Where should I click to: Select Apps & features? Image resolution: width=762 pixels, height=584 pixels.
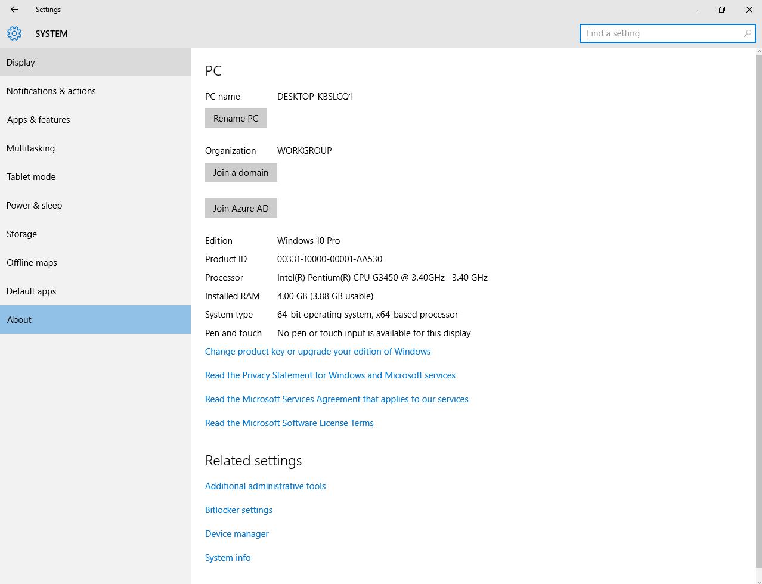95,119
